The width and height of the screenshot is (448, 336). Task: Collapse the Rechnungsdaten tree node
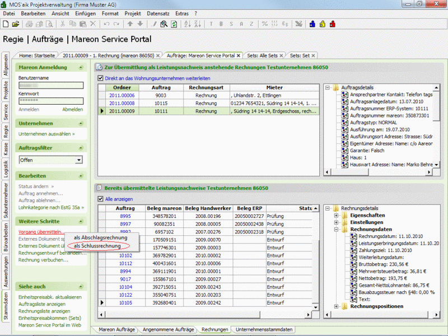[337, 230]
